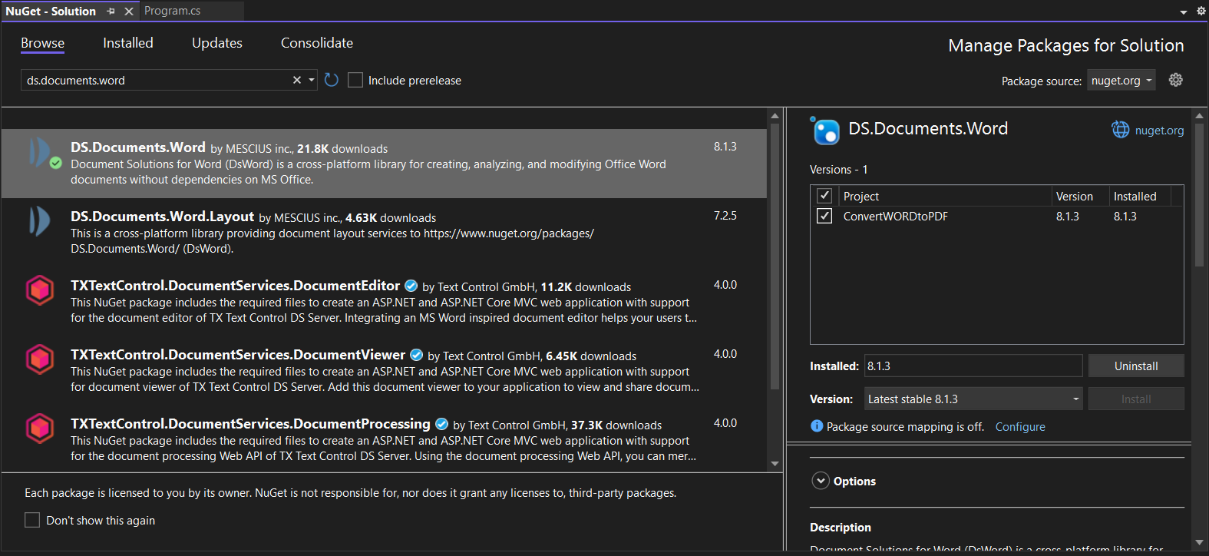Switch to the Updates tab

(x=217, y=43)
